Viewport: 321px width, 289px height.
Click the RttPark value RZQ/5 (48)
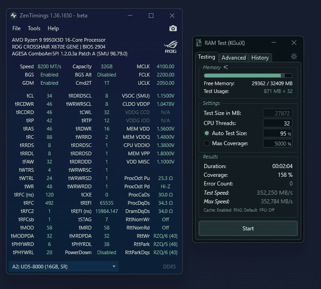click(165, 244)
